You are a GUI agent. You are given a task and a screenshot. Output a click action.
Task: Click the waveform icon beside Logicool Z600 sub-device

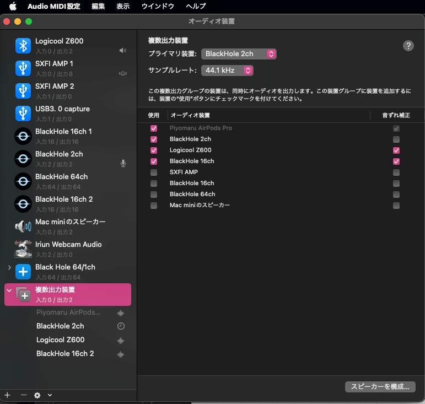click(121, 341)
